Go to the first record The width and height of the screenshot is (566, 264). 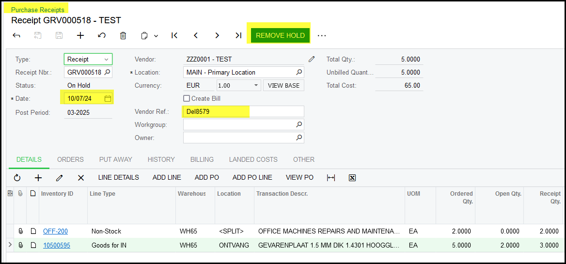point(174,35)
